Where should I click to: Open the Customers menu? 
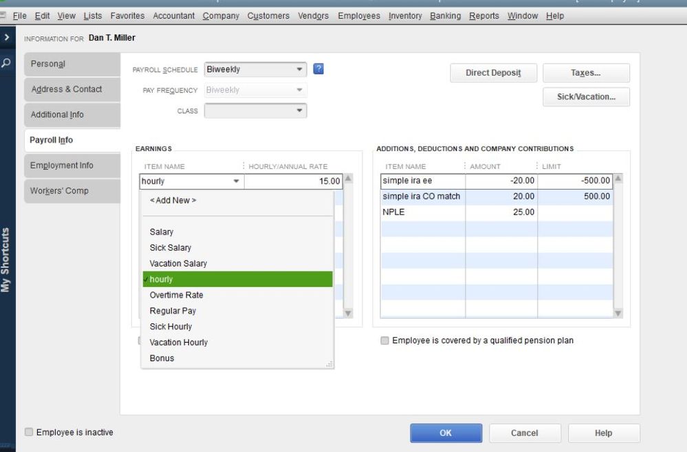(268, 16)
